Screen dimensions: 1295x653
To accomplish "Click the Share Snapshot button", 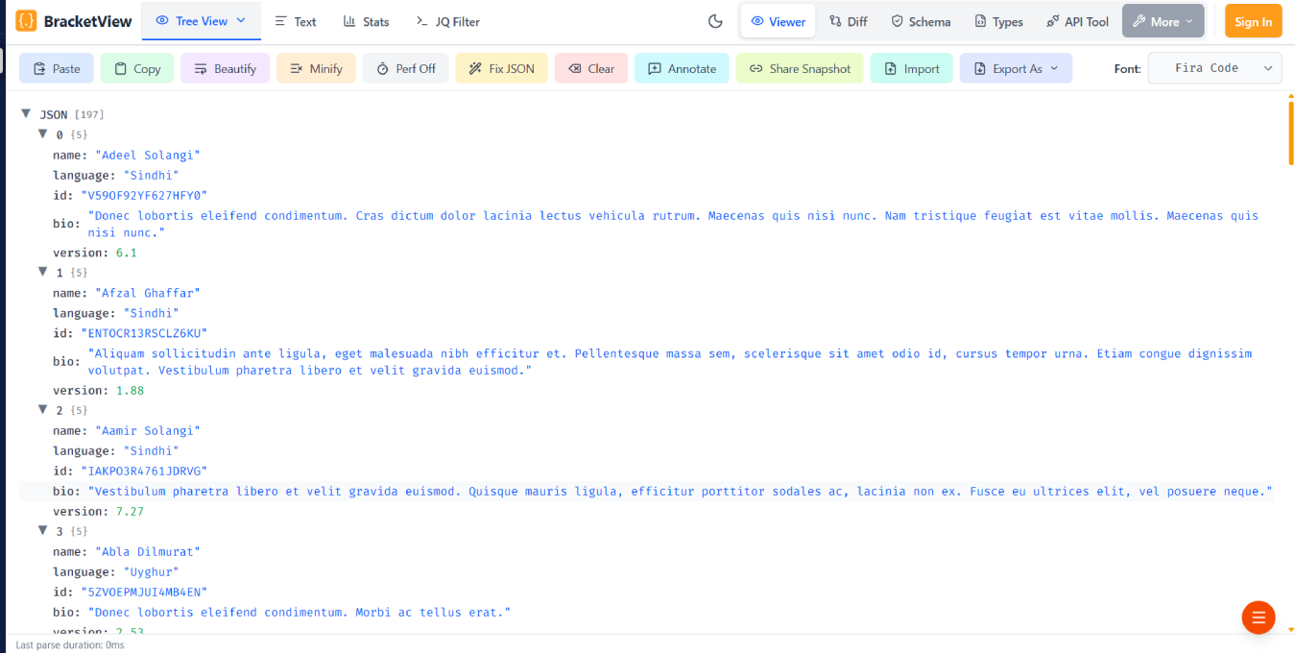I will coord(800,68).
